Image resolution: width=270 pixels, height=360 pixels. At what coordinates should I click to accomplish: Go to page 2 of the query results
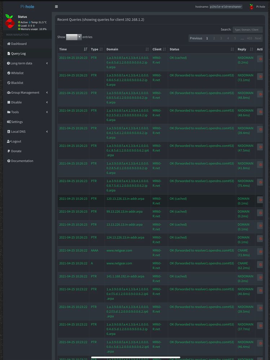[x=214, y=38]
